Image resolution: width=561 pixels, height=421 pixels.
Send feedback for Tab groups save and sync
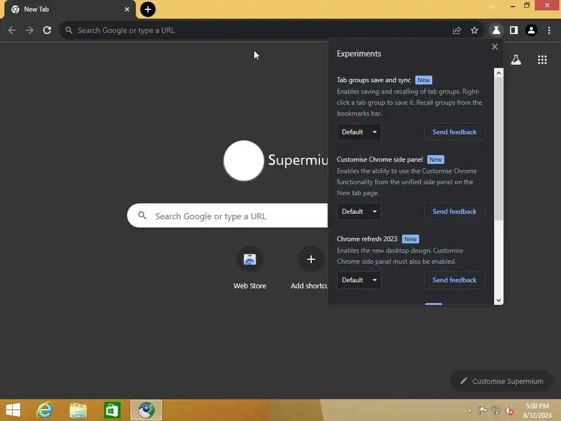[454, 132]
